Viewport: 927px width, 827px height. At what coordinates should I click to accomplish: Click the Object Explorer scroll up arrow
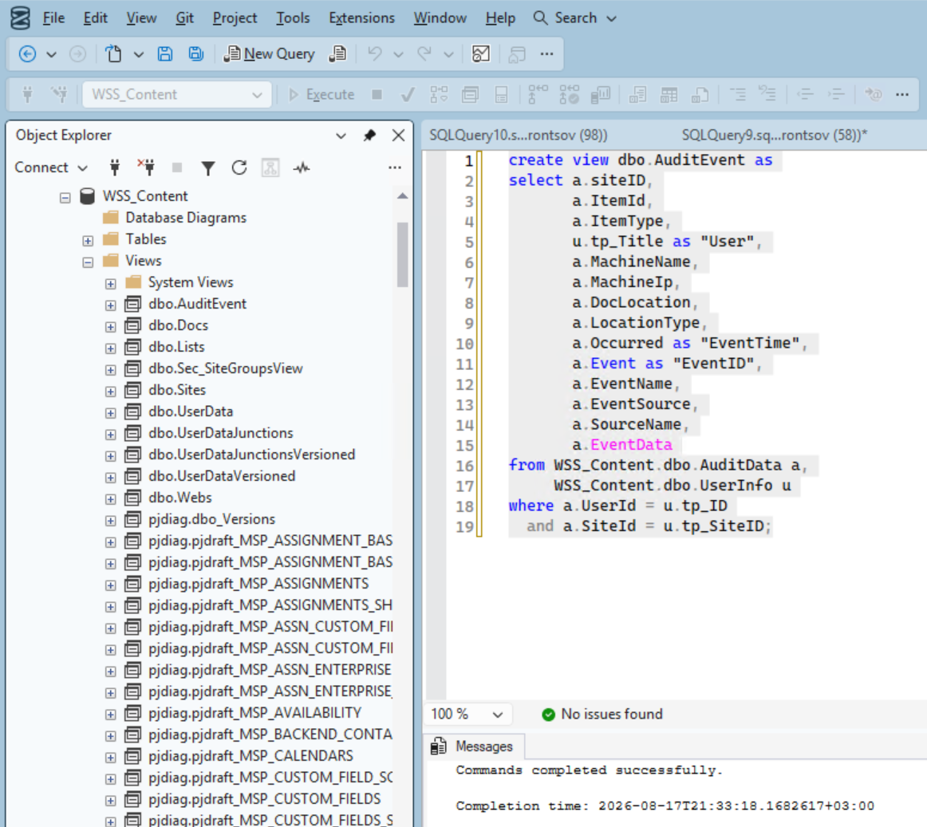(x=403, y=195)
